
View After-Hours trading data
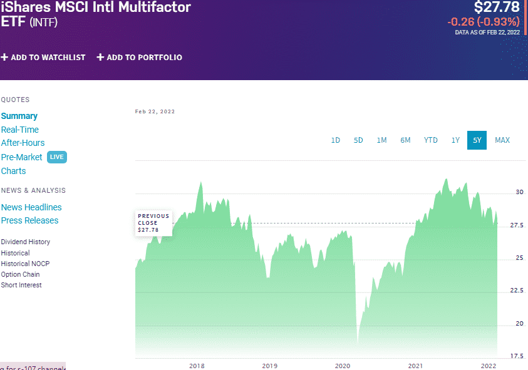[x=23, y=143]
